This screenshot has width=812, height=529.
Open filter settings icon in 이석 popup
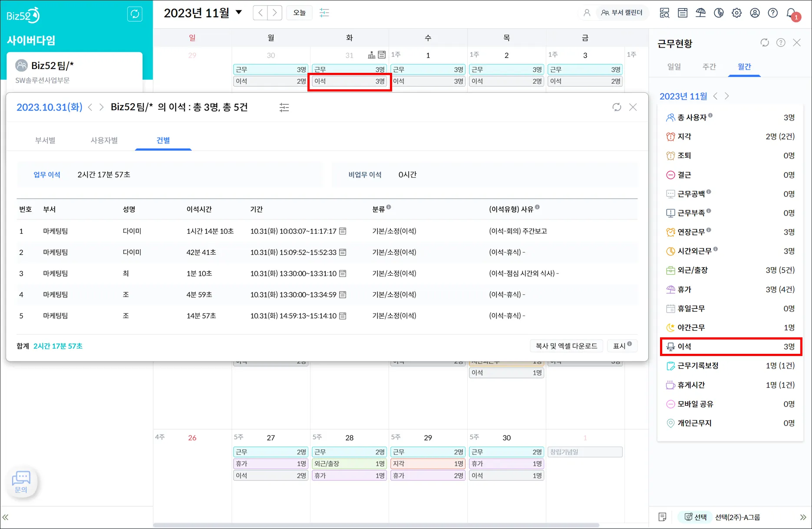[284, 107]
